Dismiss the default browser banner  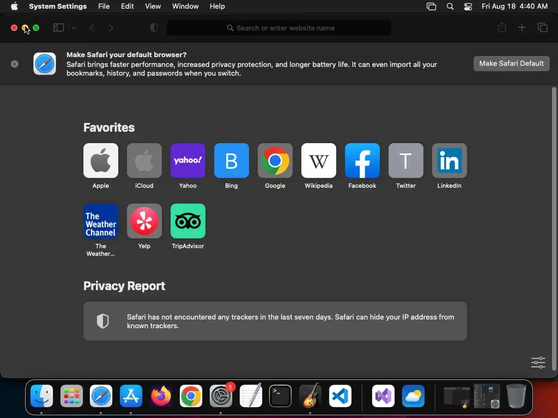(x=15, y=64)
